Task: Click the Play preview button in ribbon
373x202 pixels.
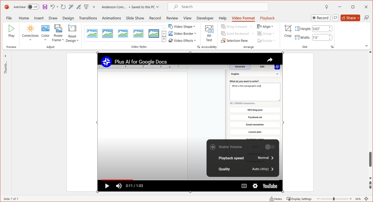Action: click(x=11, y=31)
